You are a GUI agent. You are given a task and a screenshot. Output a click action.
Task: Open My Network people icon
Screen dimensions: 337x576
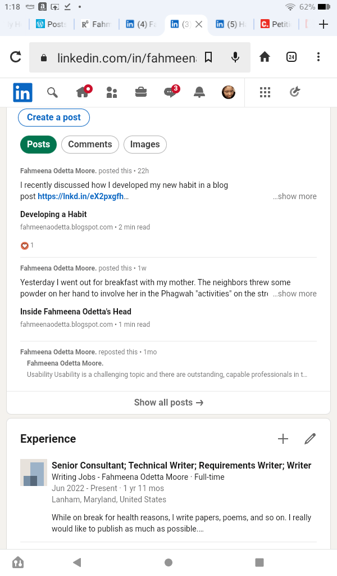112,92
